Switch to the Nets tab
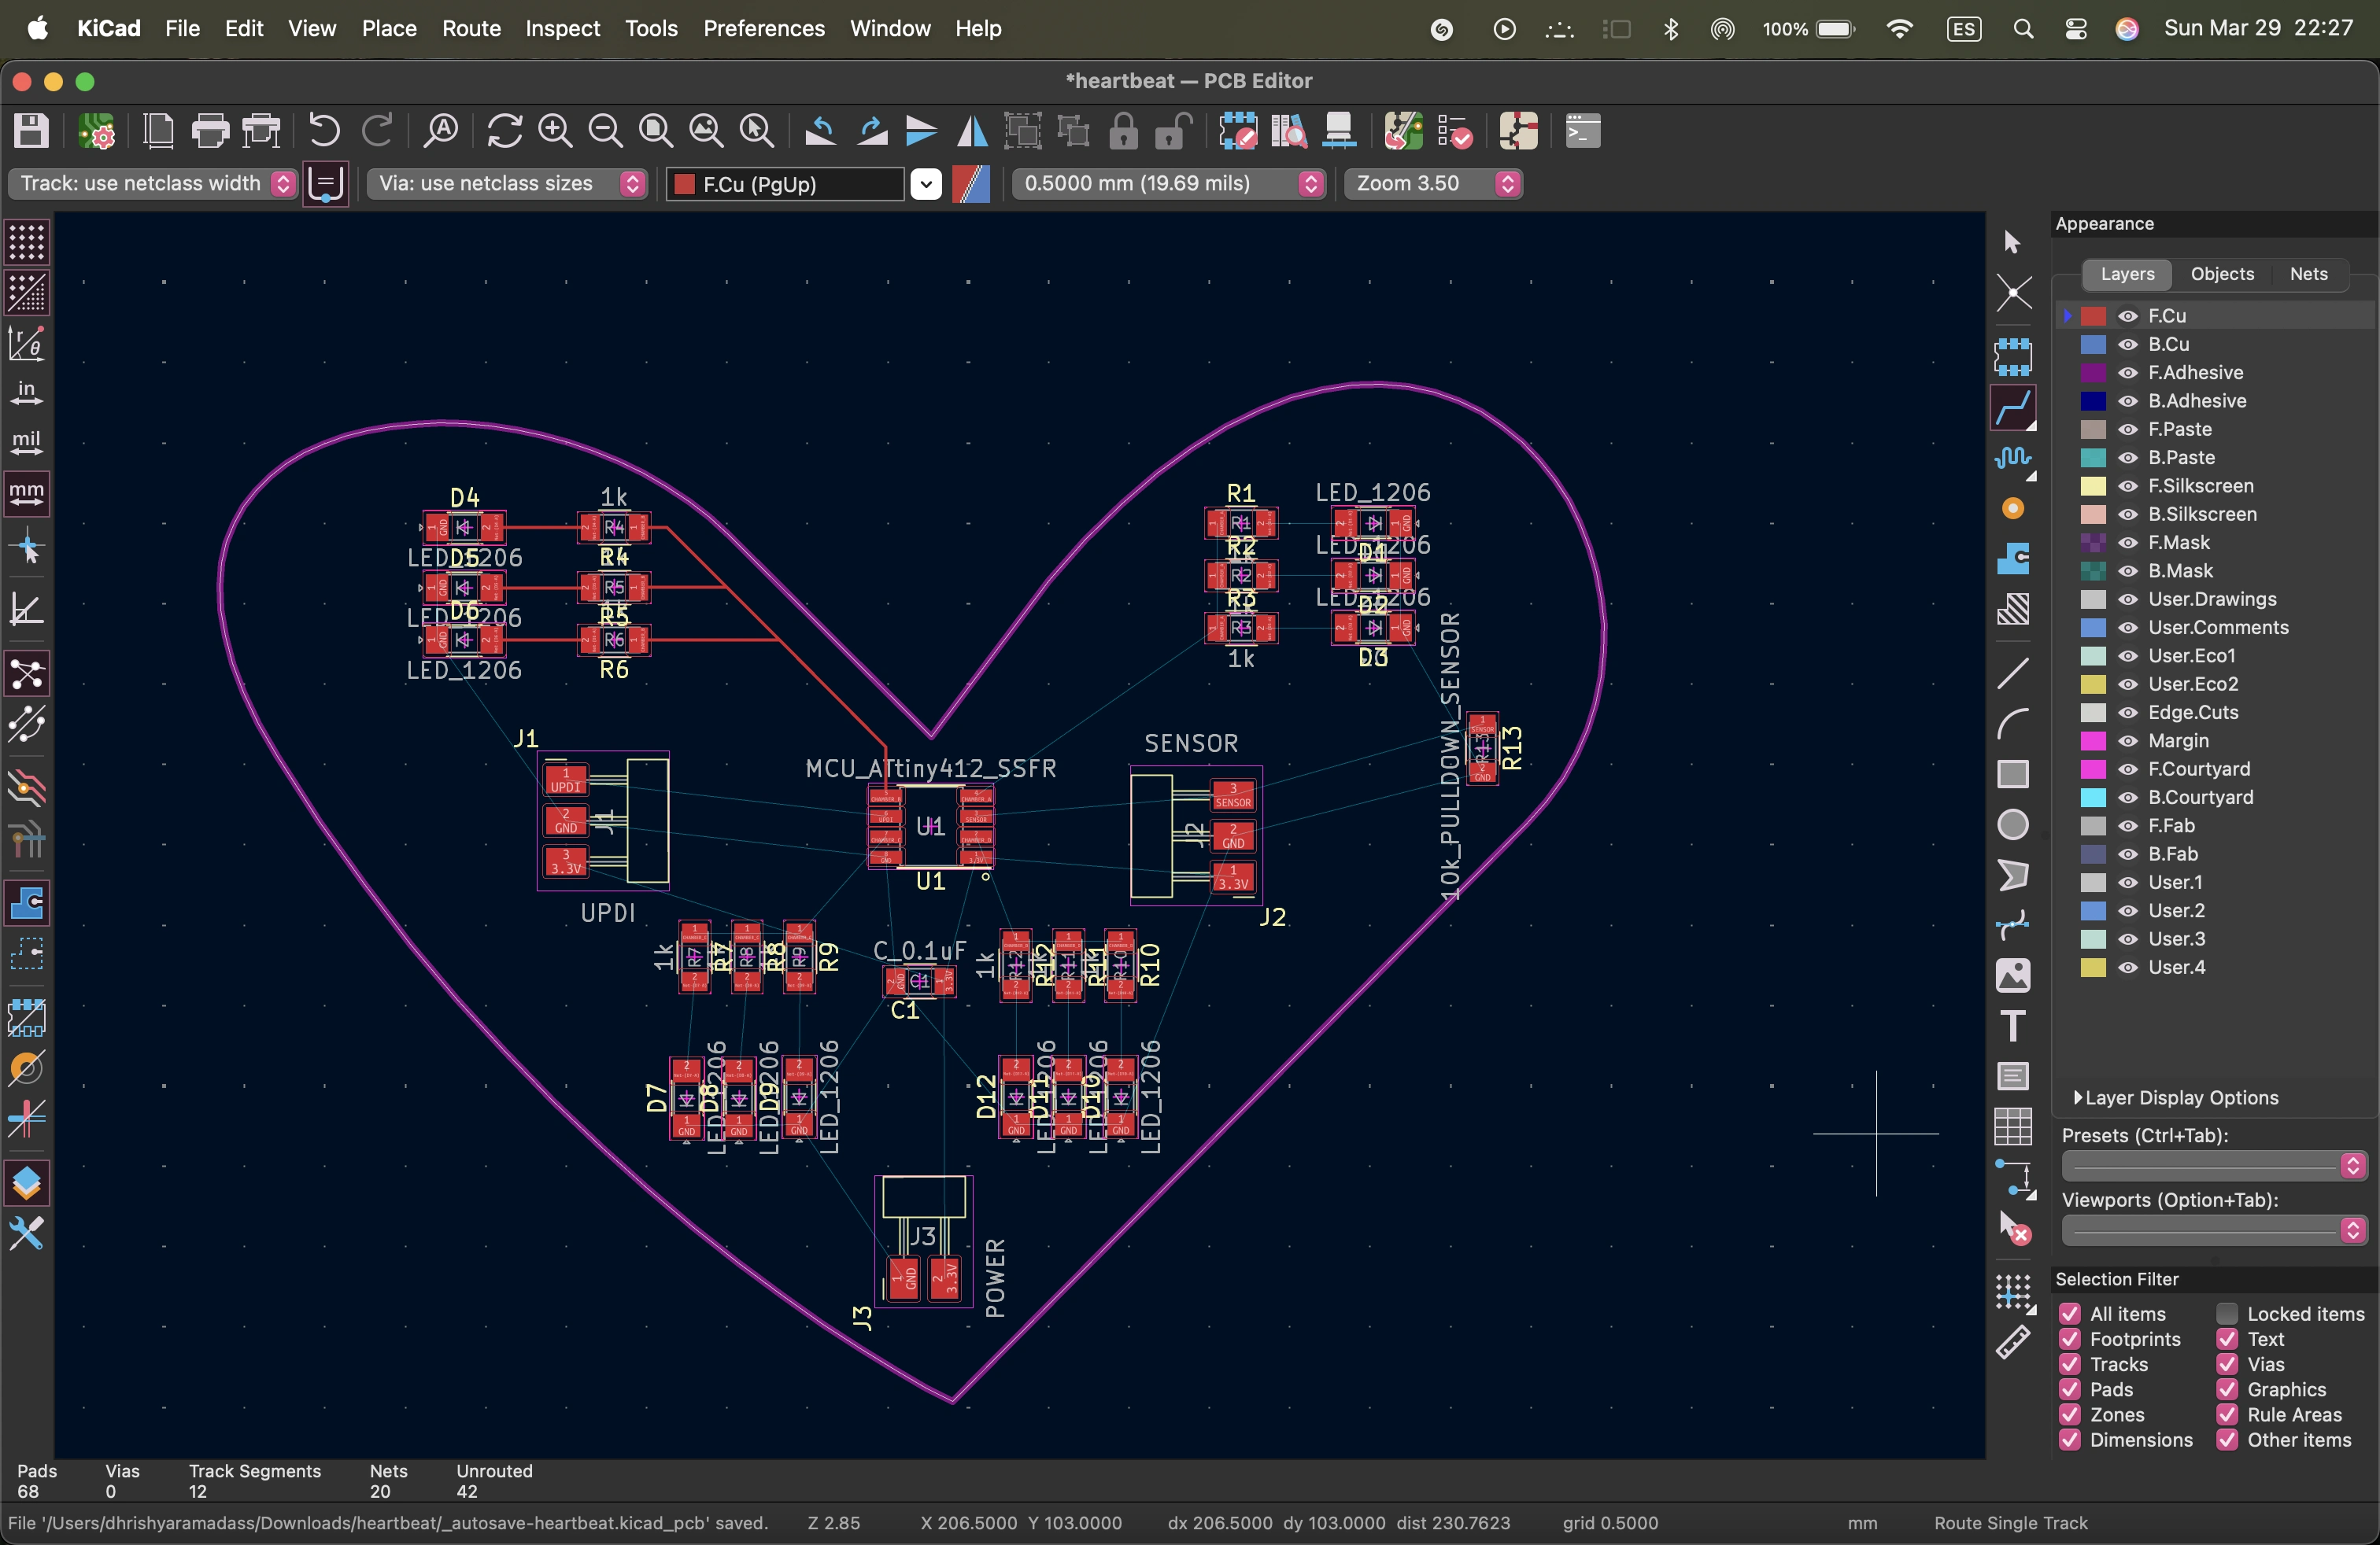Image resolution: width=2380 pixels, height=1545 pixels. 2308,274
